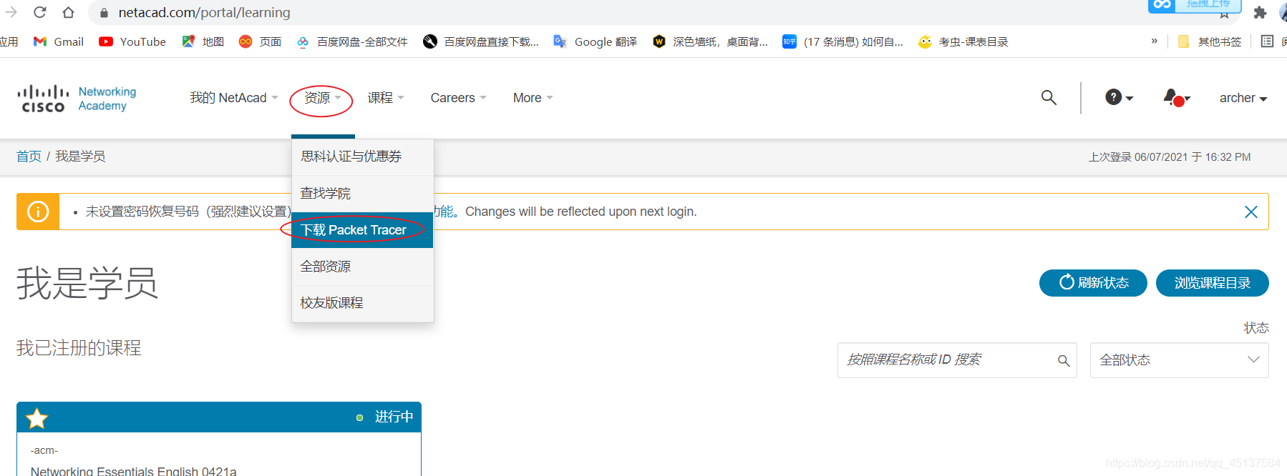
Task: Click the info icon on the alert banner
Action: (38, 212)
